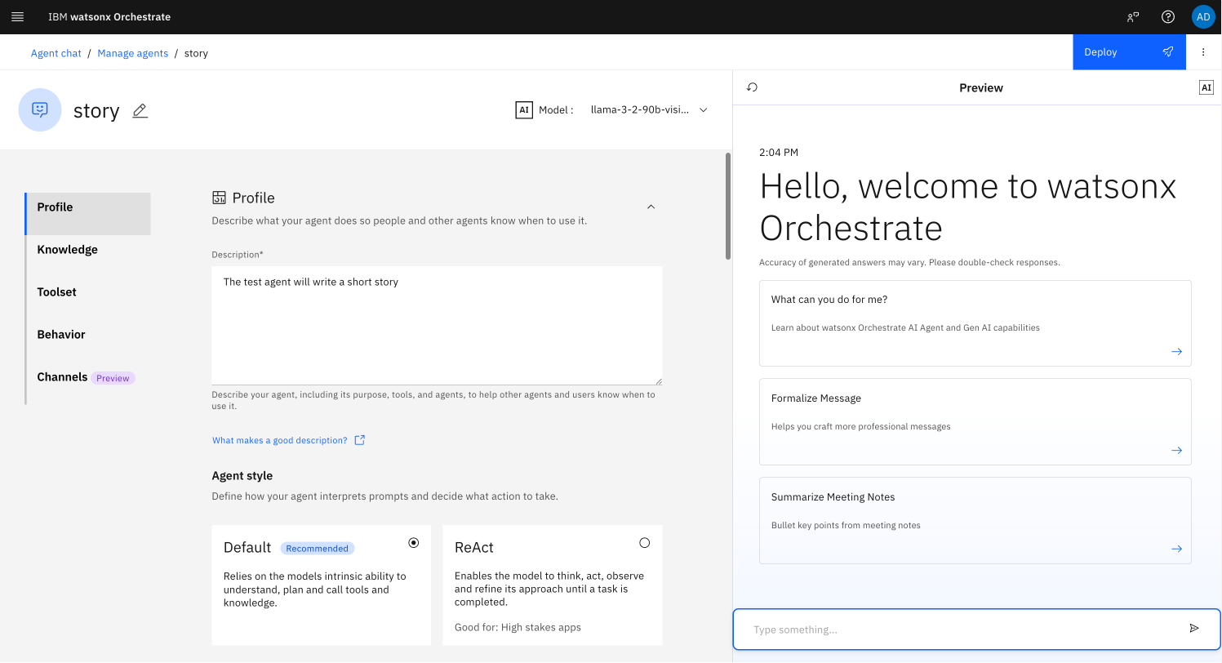Go to the Channels side tab
The image size is (1222, 663).
(88, 377)
